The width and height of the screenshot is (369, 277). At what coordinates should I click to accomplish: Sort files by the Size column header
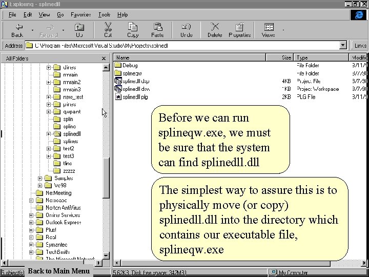[286, 58]
